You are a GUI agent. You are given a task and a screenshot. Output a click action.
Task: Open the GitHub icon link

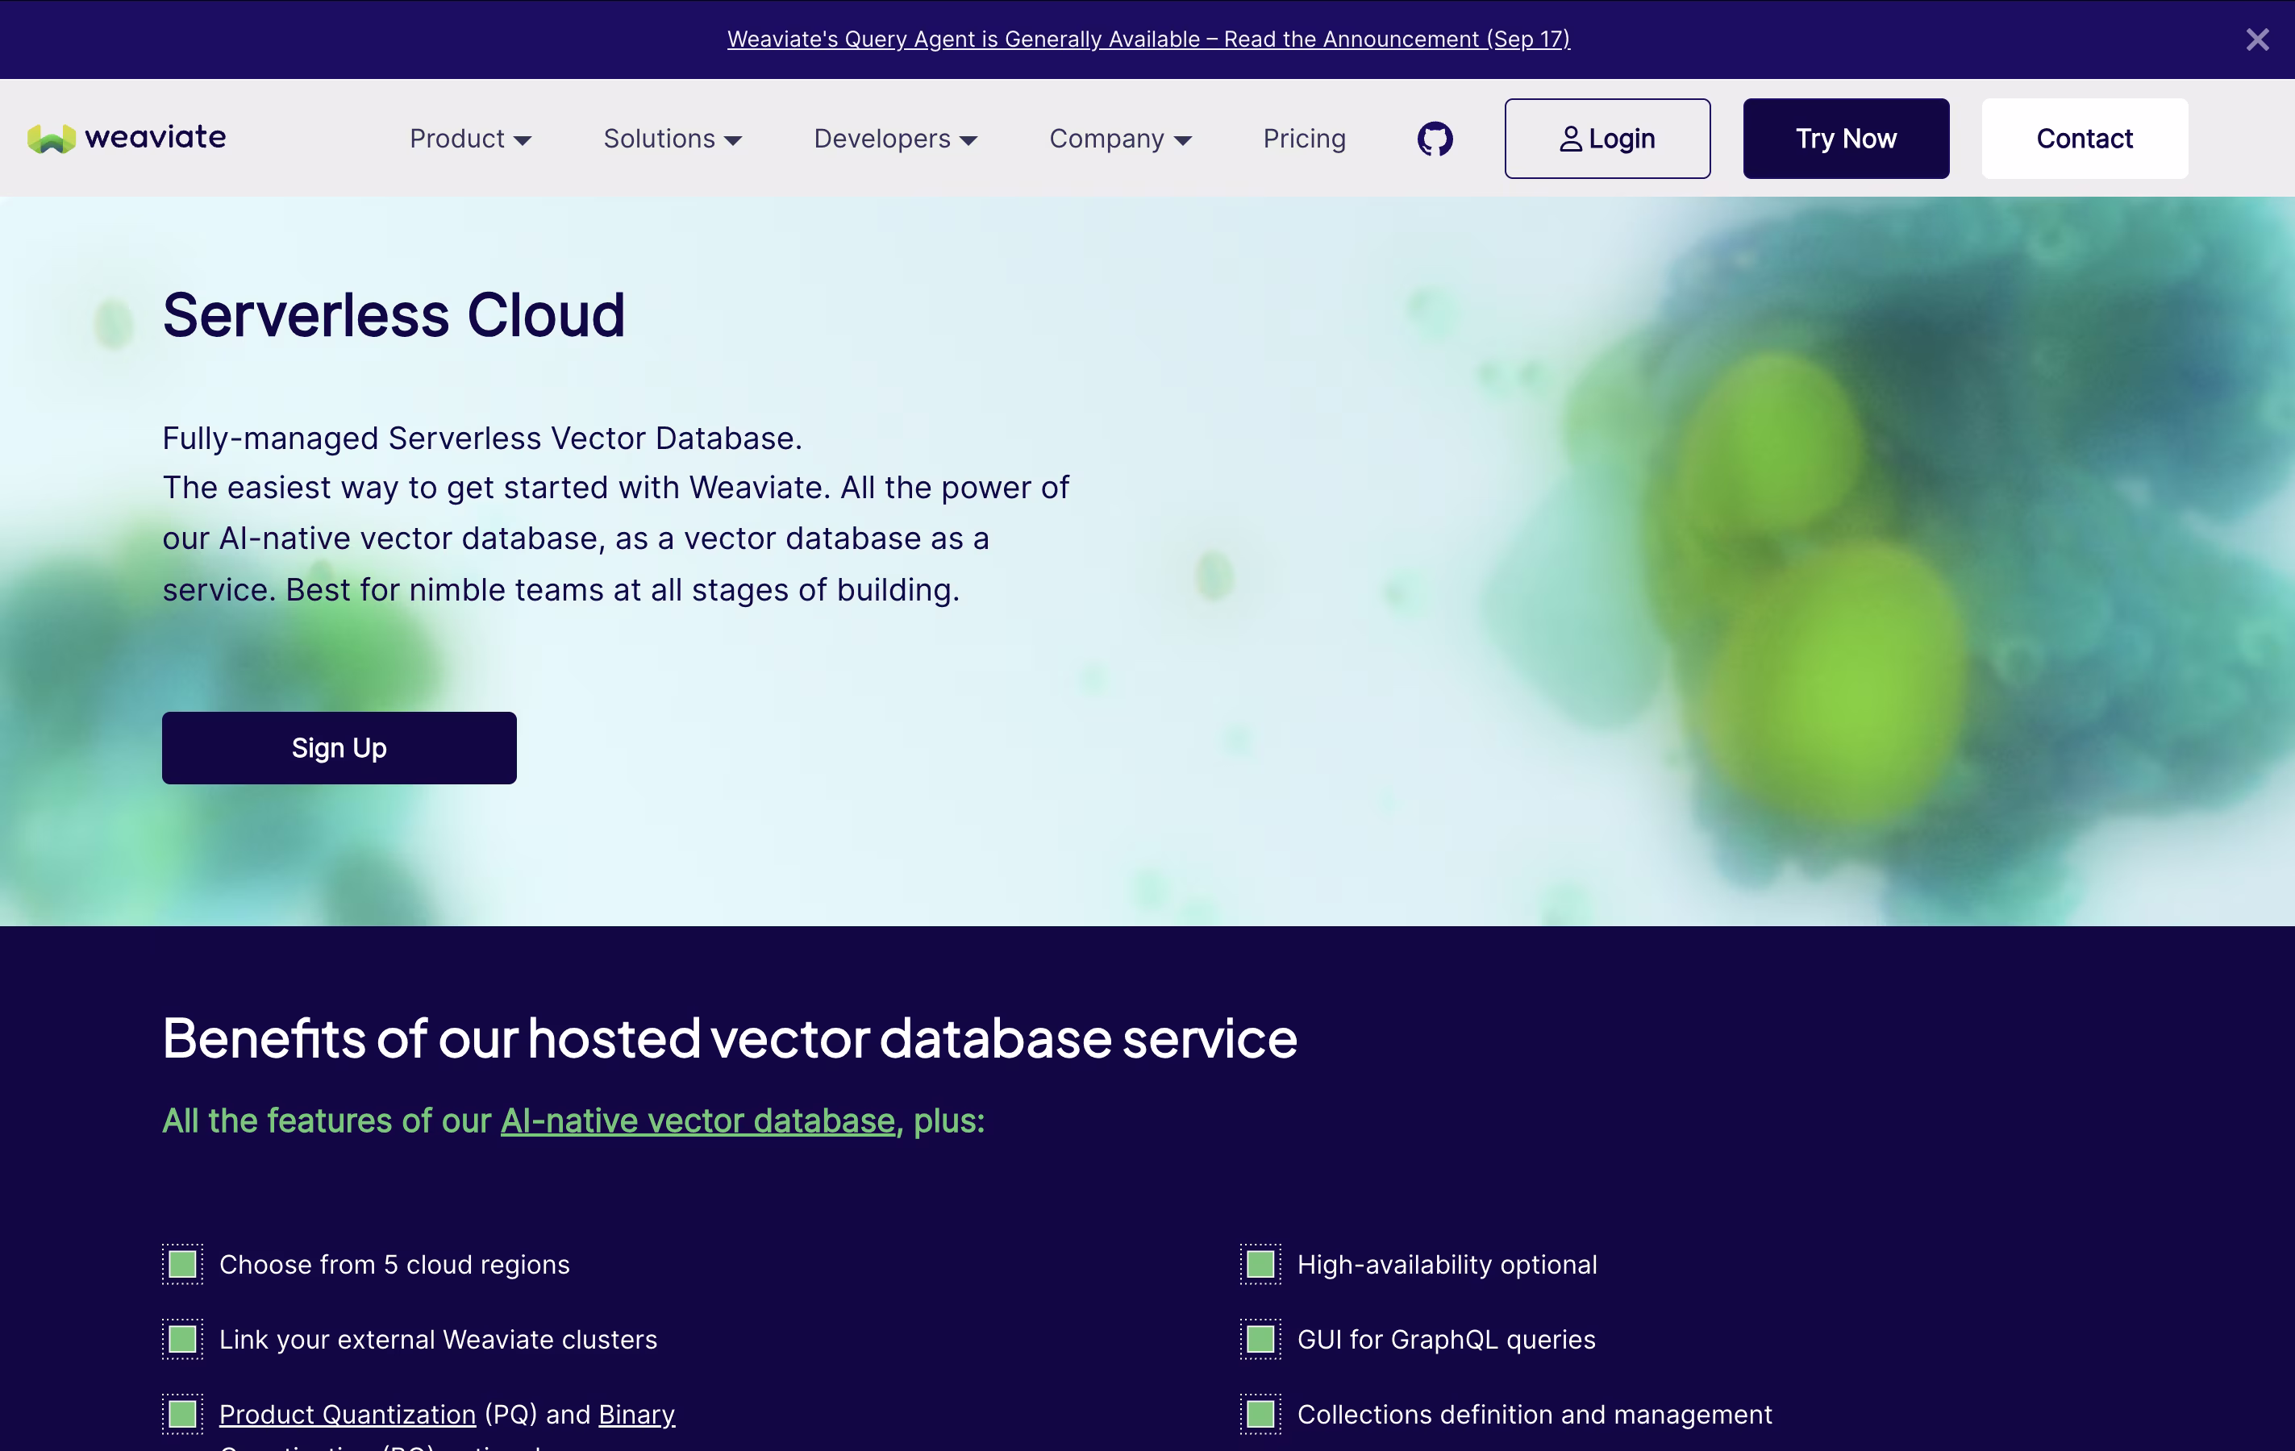click(x=1435, y=139)
